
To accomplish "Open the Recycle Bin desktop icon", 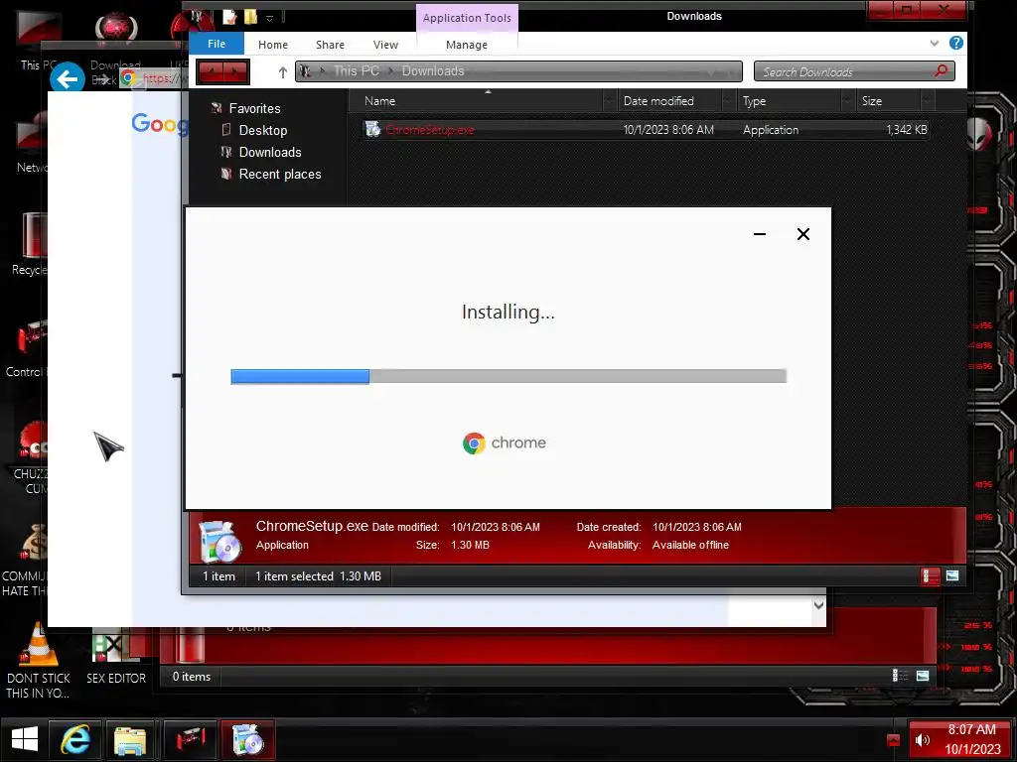I will (x=32, y=244).
